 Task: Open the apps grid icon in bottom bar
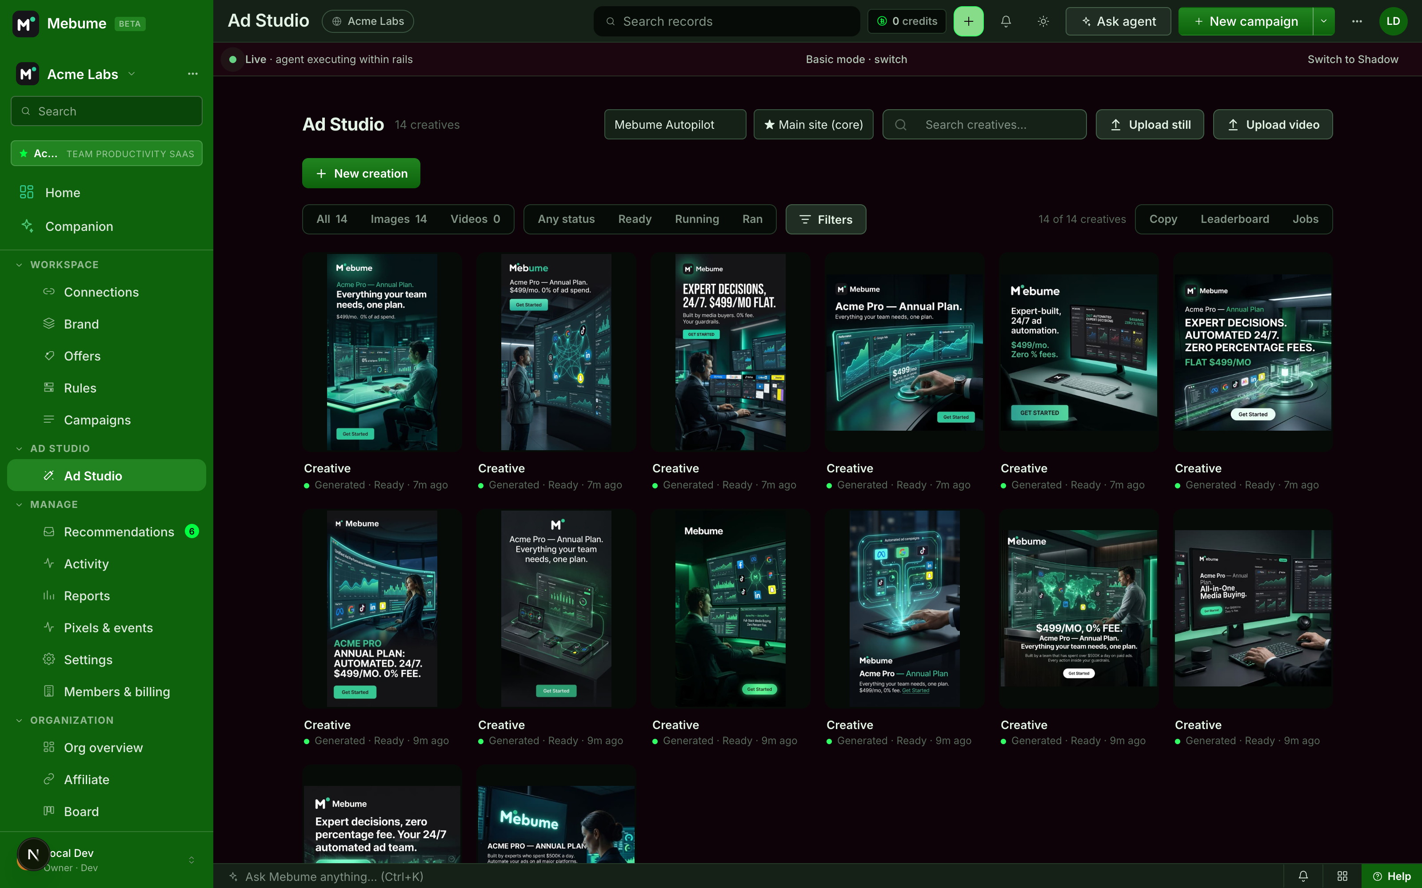[x=1342, y=876]
